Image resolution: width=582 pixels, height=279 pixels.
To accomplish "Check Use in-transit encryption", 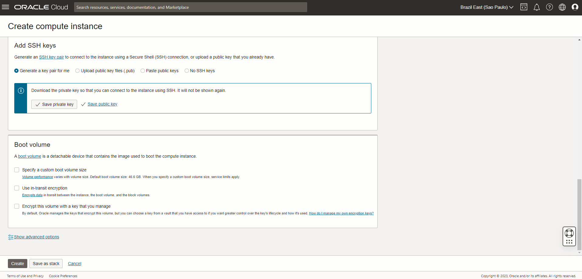I will click(x=17, y=188).
